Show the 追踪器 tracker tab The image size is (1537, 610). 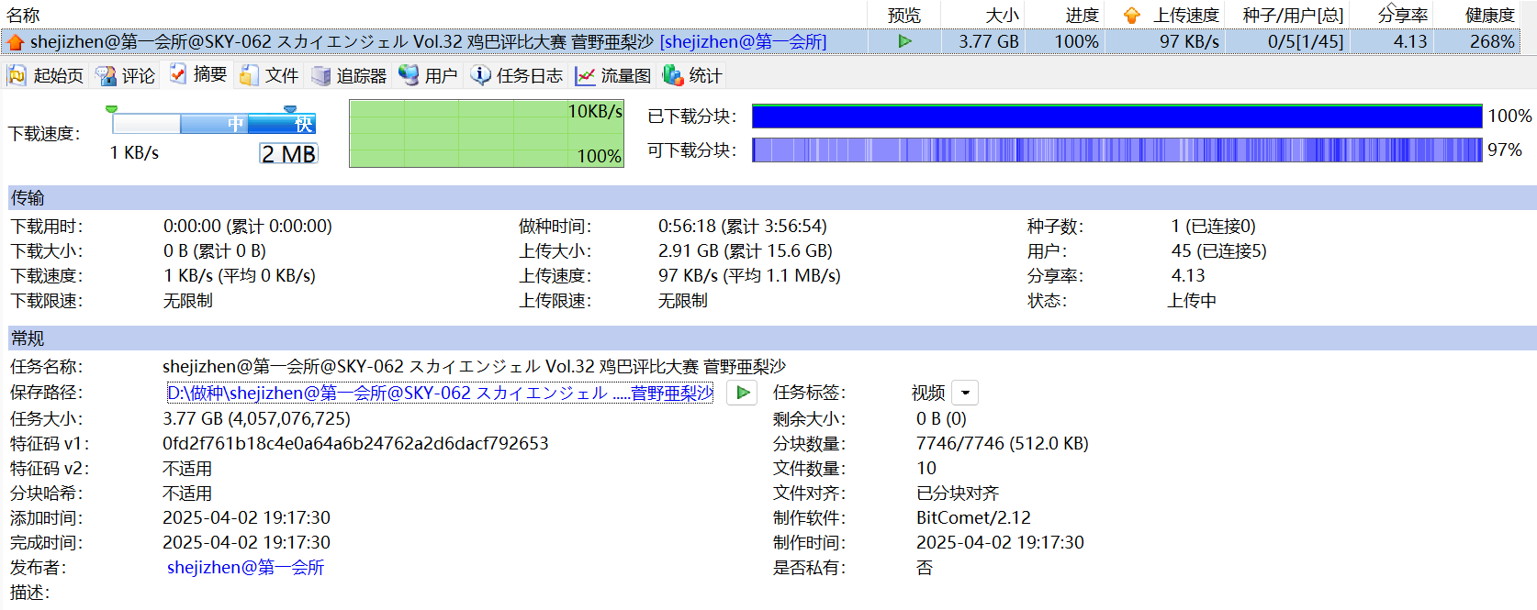point(349,75)
